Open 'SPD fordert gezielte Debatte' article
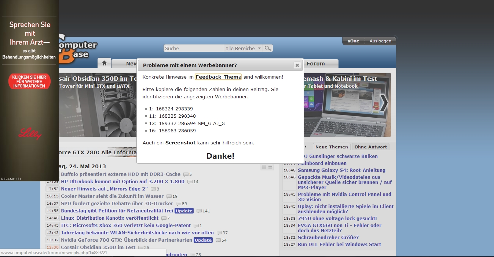Screen dimensions: 494x257 tap(117, 204)
